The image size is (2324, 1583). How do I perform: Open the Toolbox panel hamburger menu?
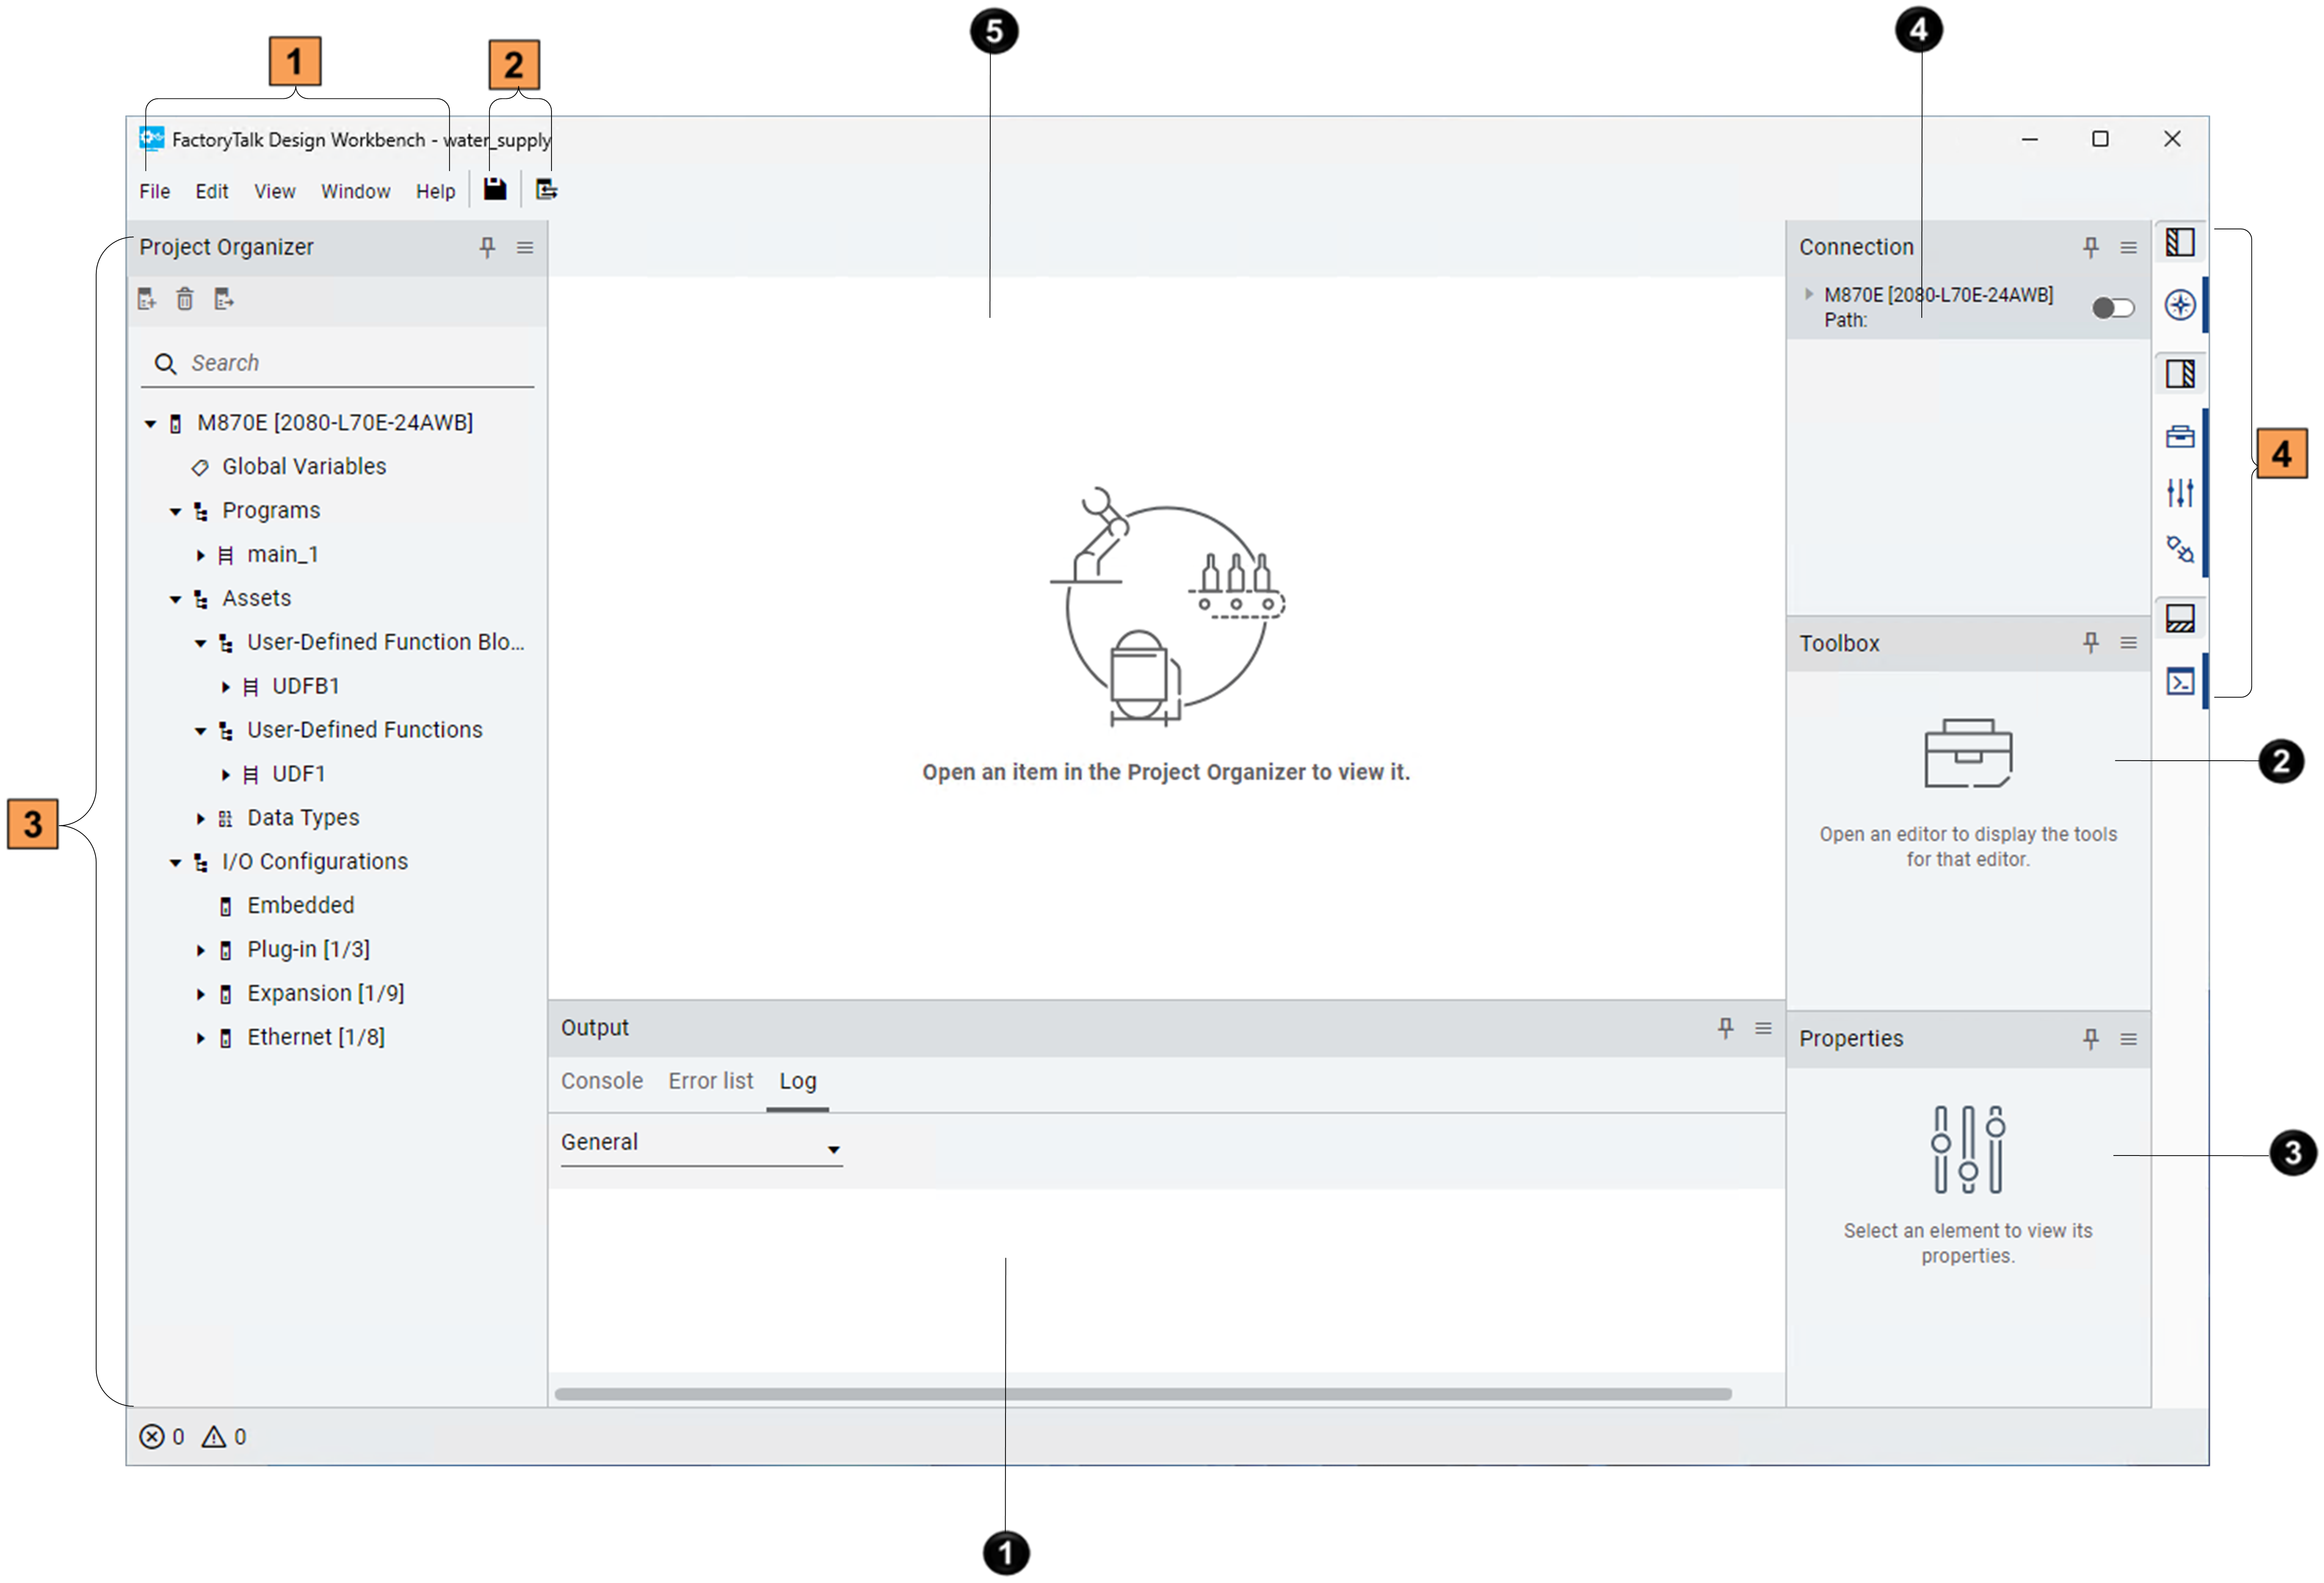(x=2129, y=643)
